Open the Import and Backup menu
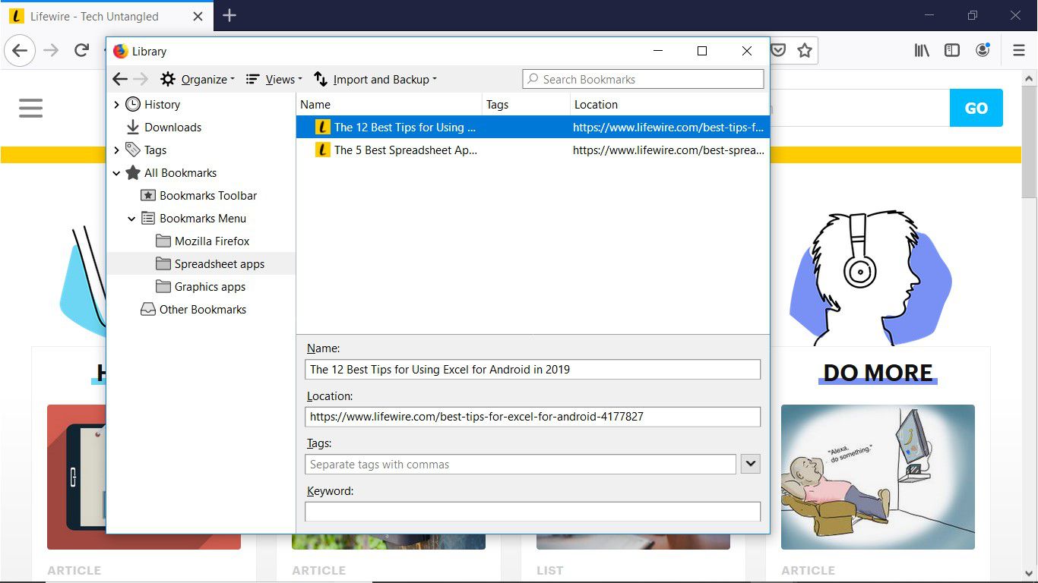The height and width of the screenshot is (583, 1038). click(x=375, y=79)
